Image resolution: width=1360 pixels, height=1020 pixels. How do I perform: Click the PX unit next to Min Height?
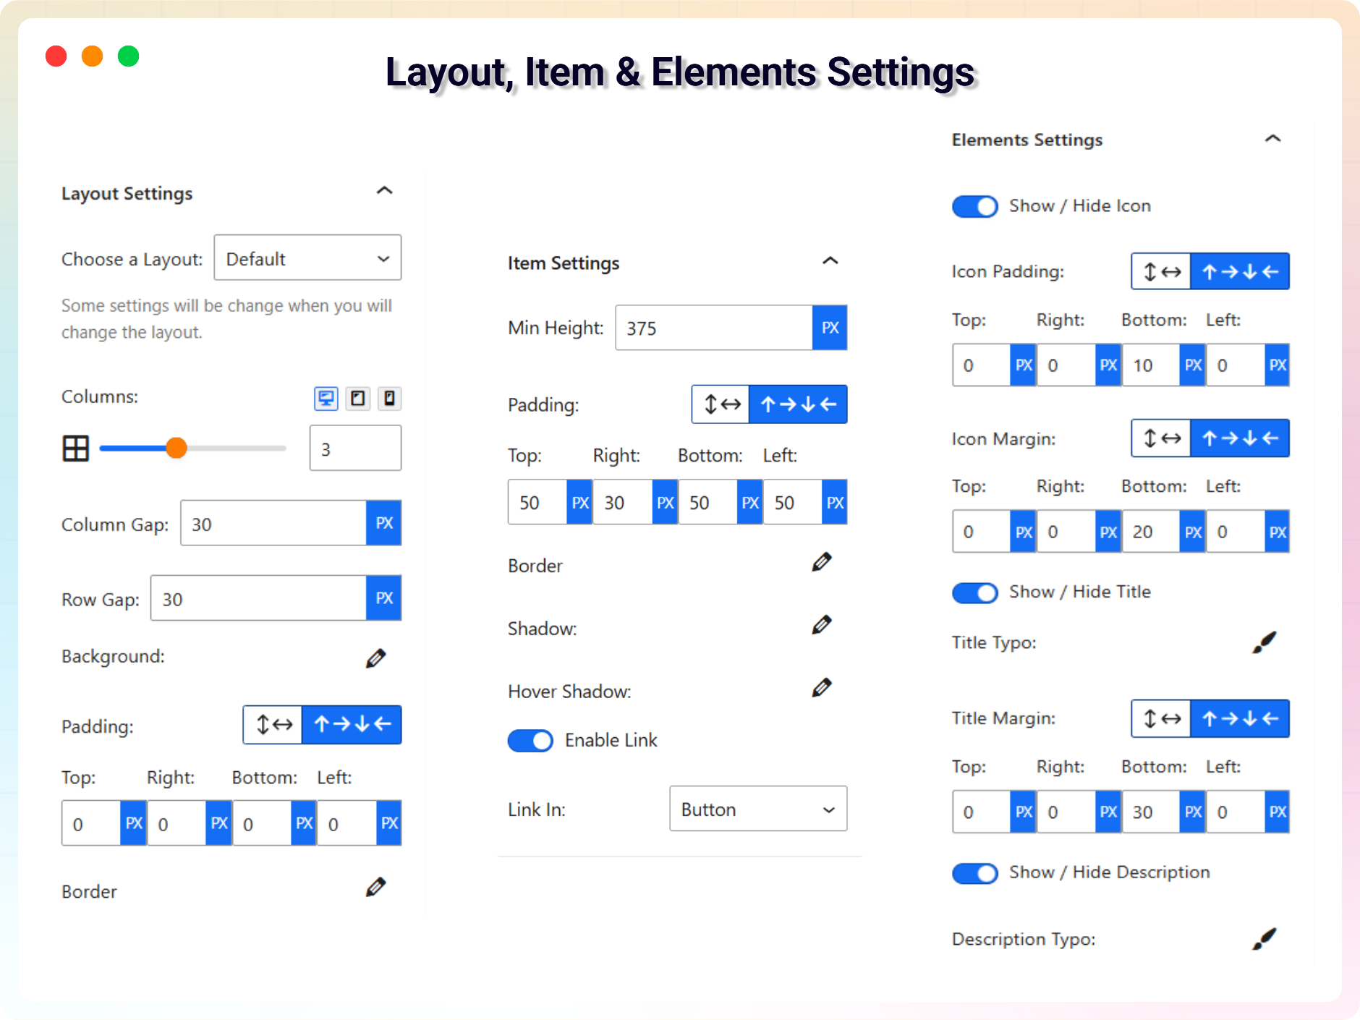(829, 328)
